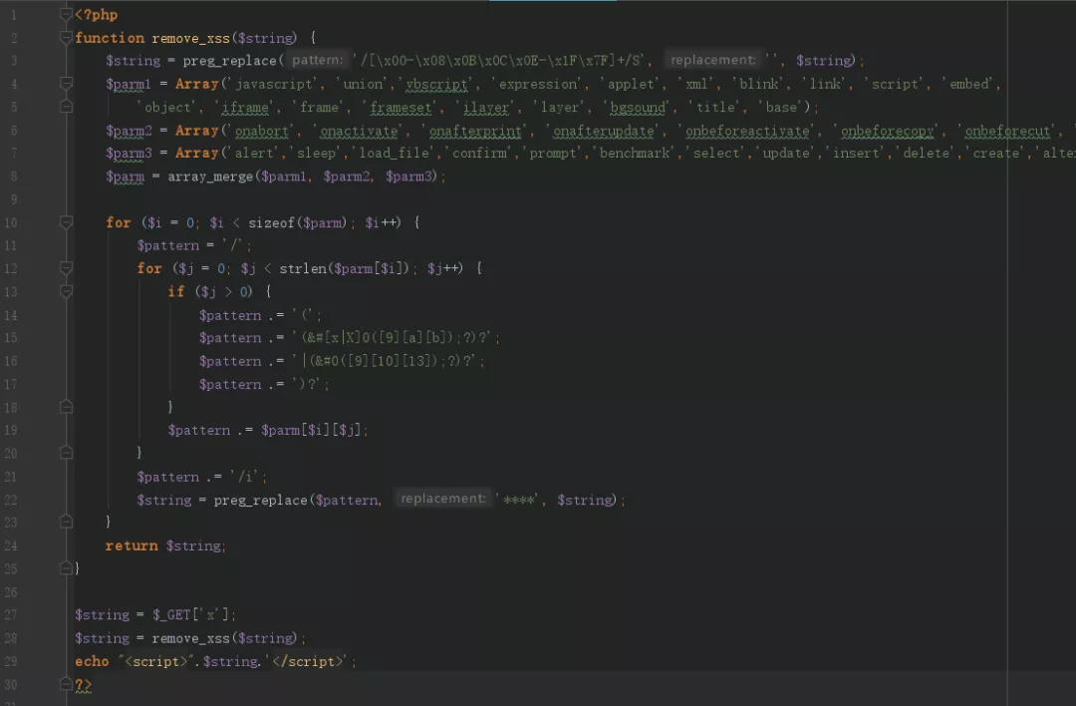Click $_GET['x'] on line 27

(193, 614)
